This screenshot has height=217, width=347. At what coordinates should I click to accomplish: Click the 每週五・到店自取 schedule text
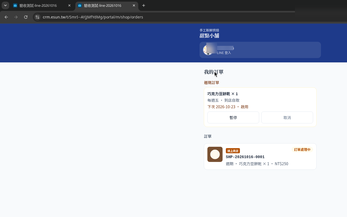coord(223,100)
